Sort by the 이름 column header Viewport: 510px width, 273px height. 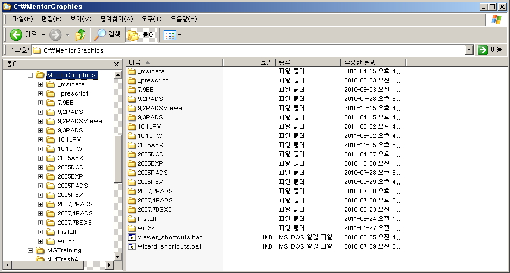(x=175, y=62)
